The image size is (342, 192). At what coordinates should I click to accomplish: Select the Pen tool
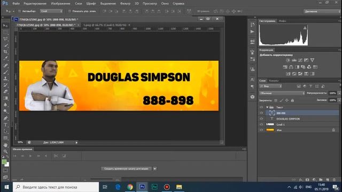[5, 118]
